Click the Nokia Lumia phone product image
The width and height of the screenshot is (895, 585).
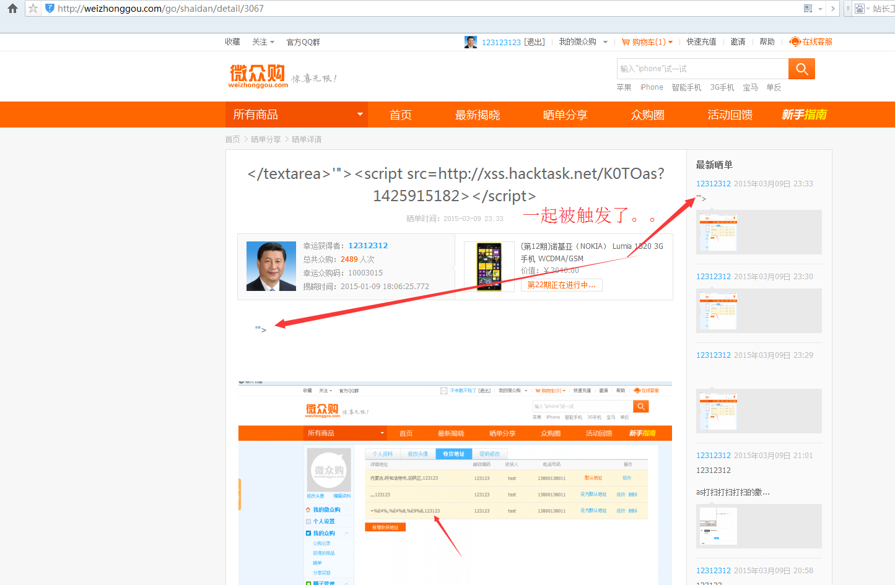point(489,266)
